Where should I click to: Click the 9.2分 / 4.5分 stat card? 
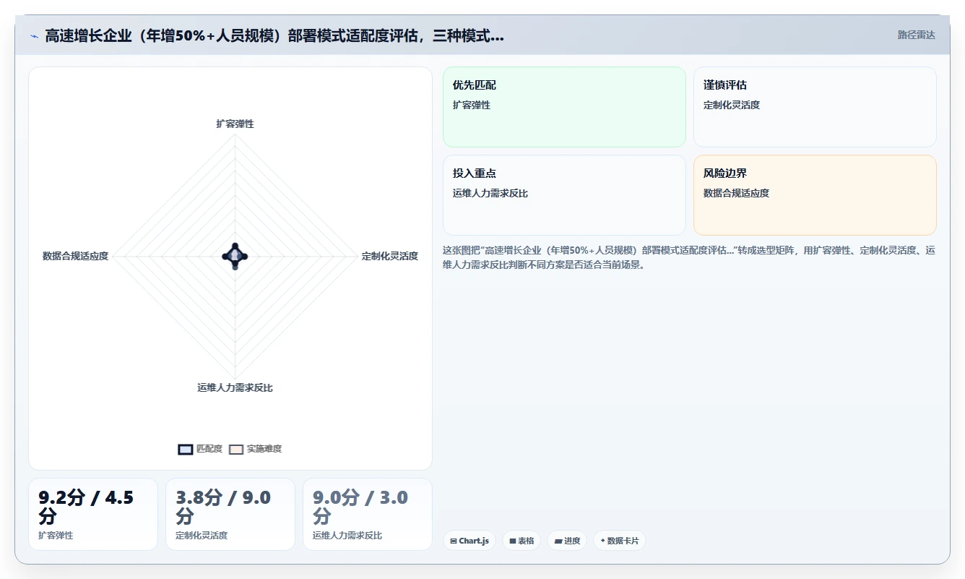(93, 514)
